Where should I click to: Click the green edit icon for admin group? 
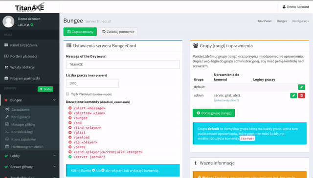pos(293,96)
